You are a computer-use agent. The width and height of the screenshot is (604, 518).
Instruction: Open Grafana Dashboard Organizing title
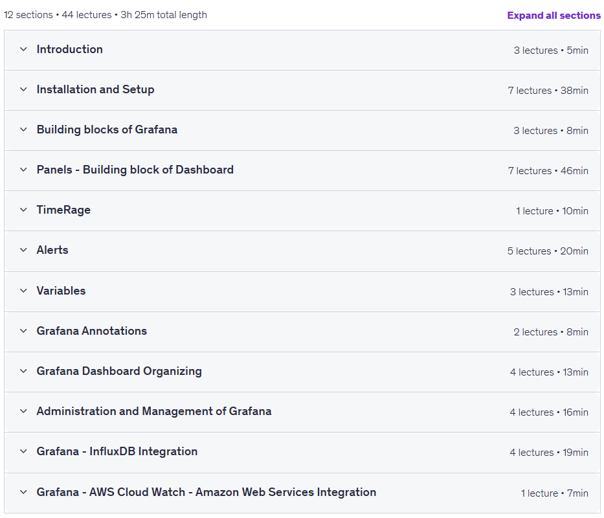click(x=119, y=371)
